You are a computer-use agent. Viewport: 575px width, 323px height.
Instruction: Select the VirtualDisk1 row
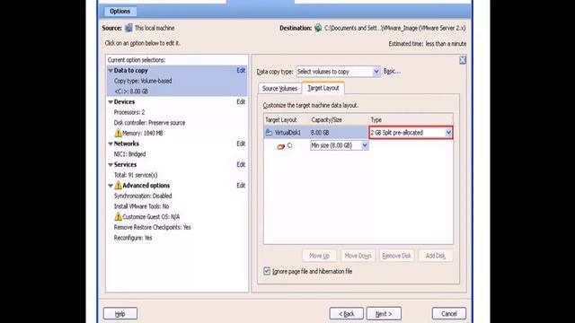358,133
